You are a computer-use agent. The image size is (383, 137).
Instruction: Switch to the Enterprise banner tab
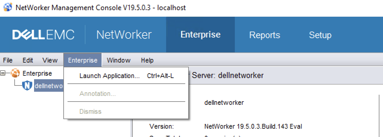click(200, 35)
